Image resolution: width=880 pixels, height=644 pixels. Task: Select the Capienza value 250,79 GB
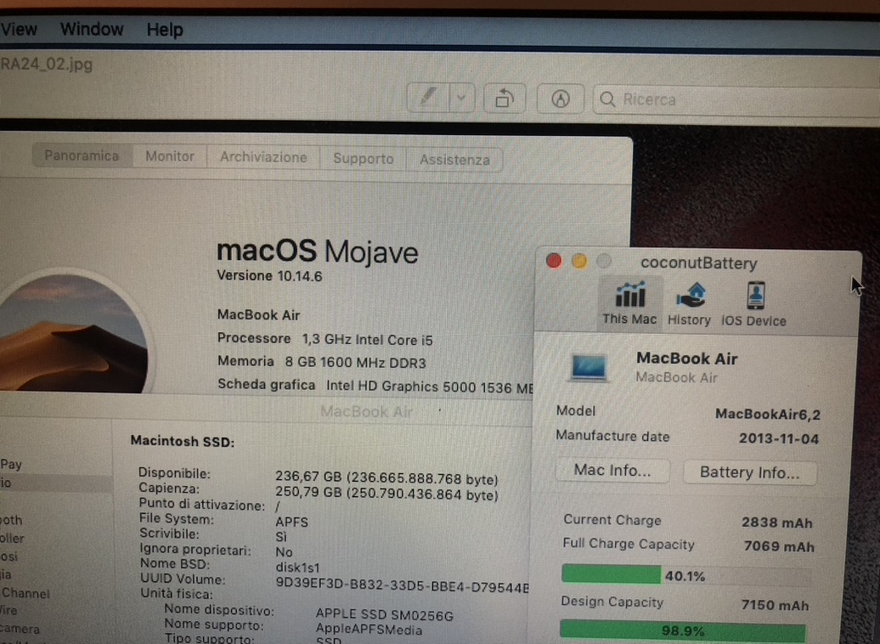coord(386,494)
